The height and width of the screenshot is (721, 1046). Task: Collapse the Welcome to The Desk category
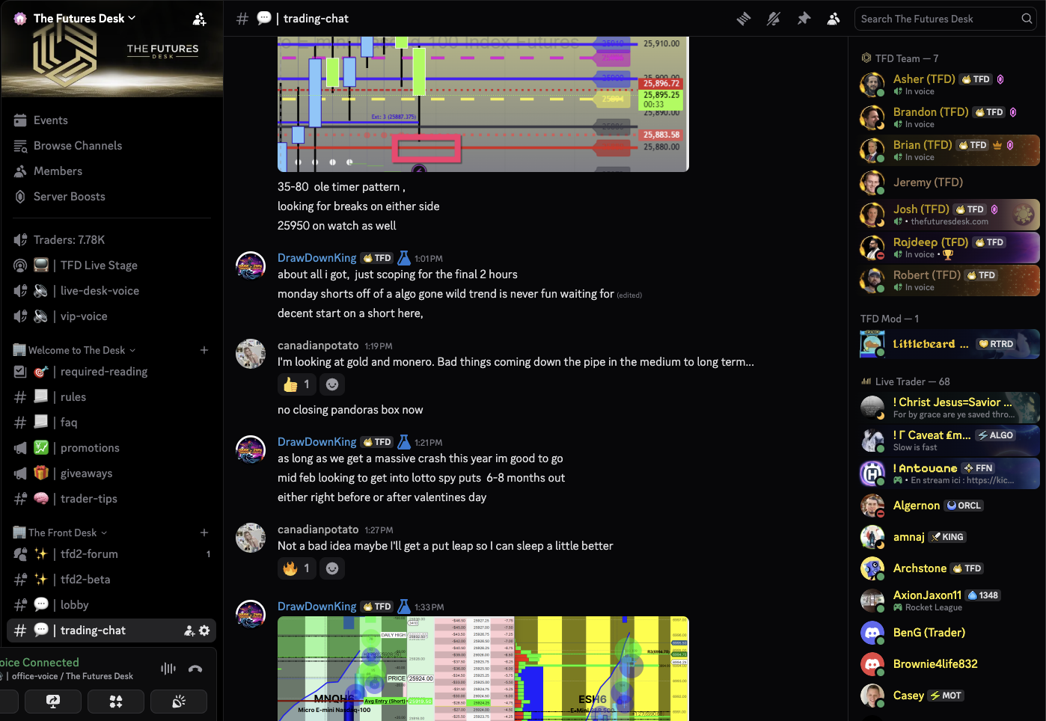pos(75,350)
